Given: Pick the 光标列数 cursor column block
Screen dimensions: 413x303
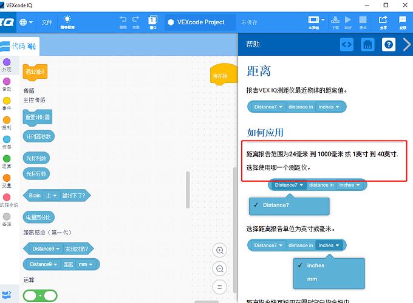Looking at the screenshot, I should tap(36, 158).
